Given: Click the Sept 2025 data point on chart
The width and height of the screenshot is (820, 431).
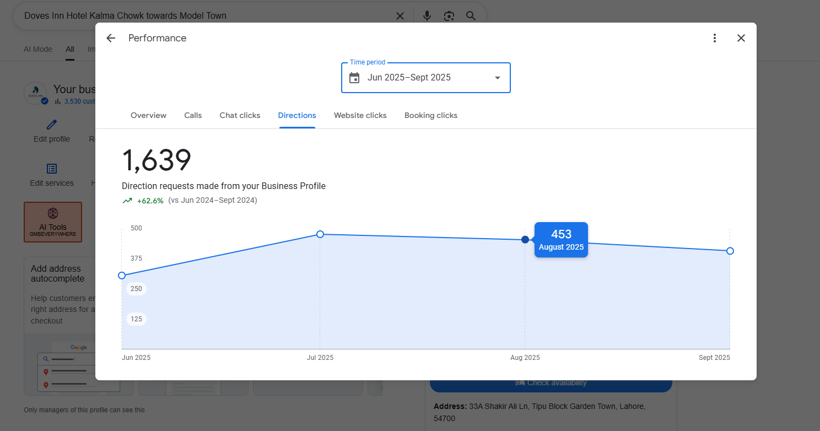Looking at the screenshot, I should point(730,251).
